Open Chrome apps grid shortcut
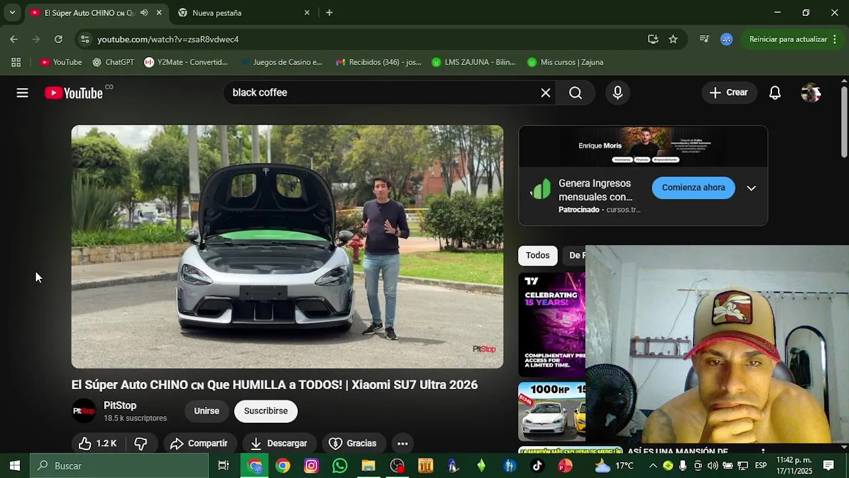 [16, 62]
